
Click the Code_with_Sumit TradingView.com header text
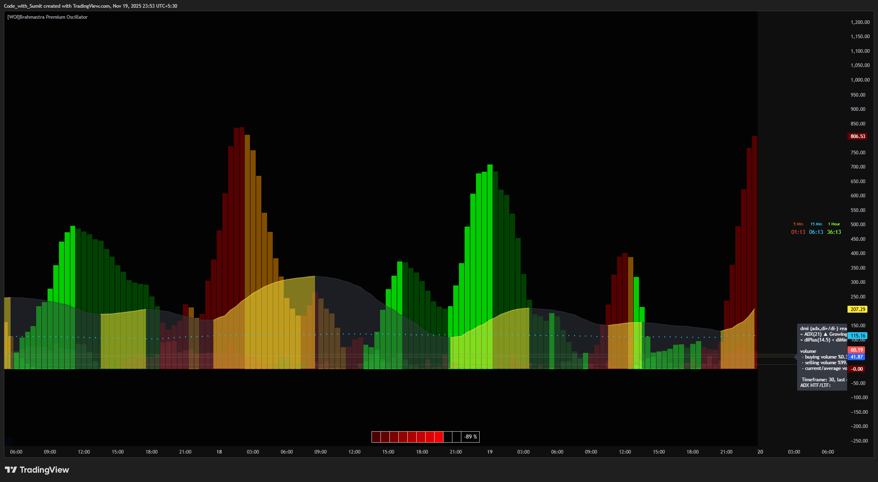(90, 6)
